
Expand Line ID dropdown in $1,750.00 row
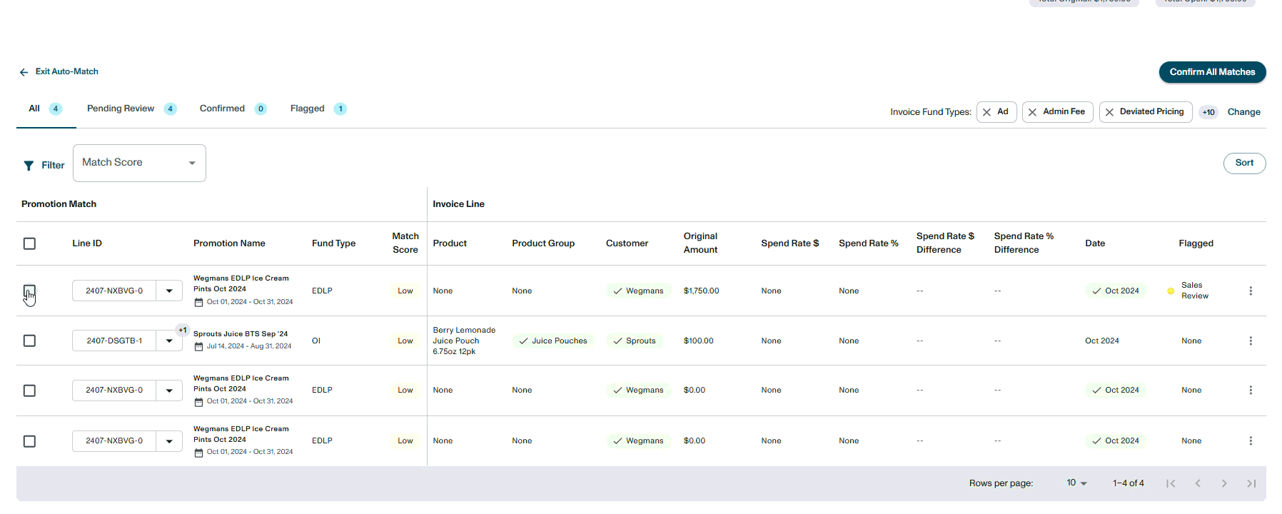coord(169,291)
